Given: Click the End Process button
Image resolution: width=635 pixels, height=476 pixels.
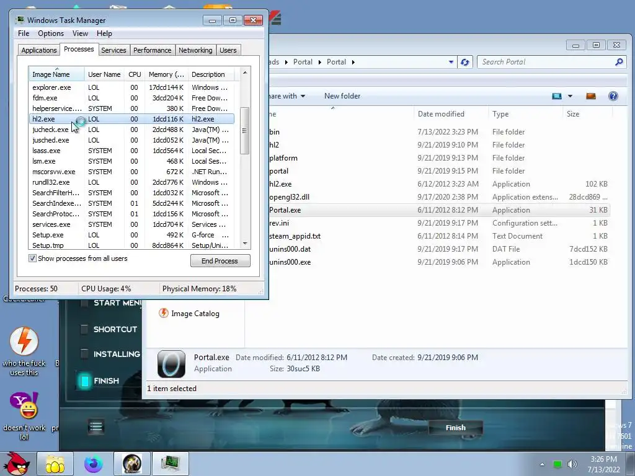Looking at the screenshot, I should tap(220, 261).
